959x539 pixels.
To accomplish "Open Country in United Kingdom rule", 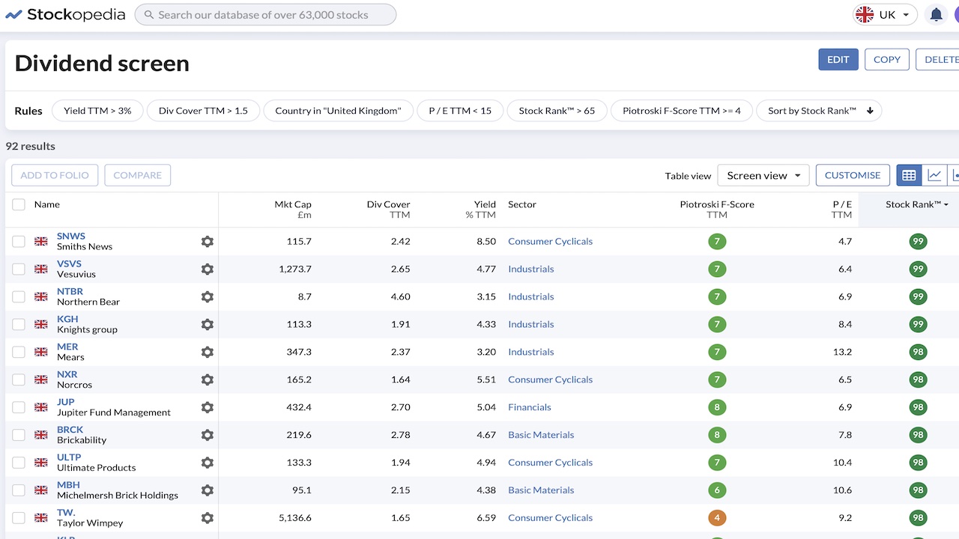I will tap(338, 111).
